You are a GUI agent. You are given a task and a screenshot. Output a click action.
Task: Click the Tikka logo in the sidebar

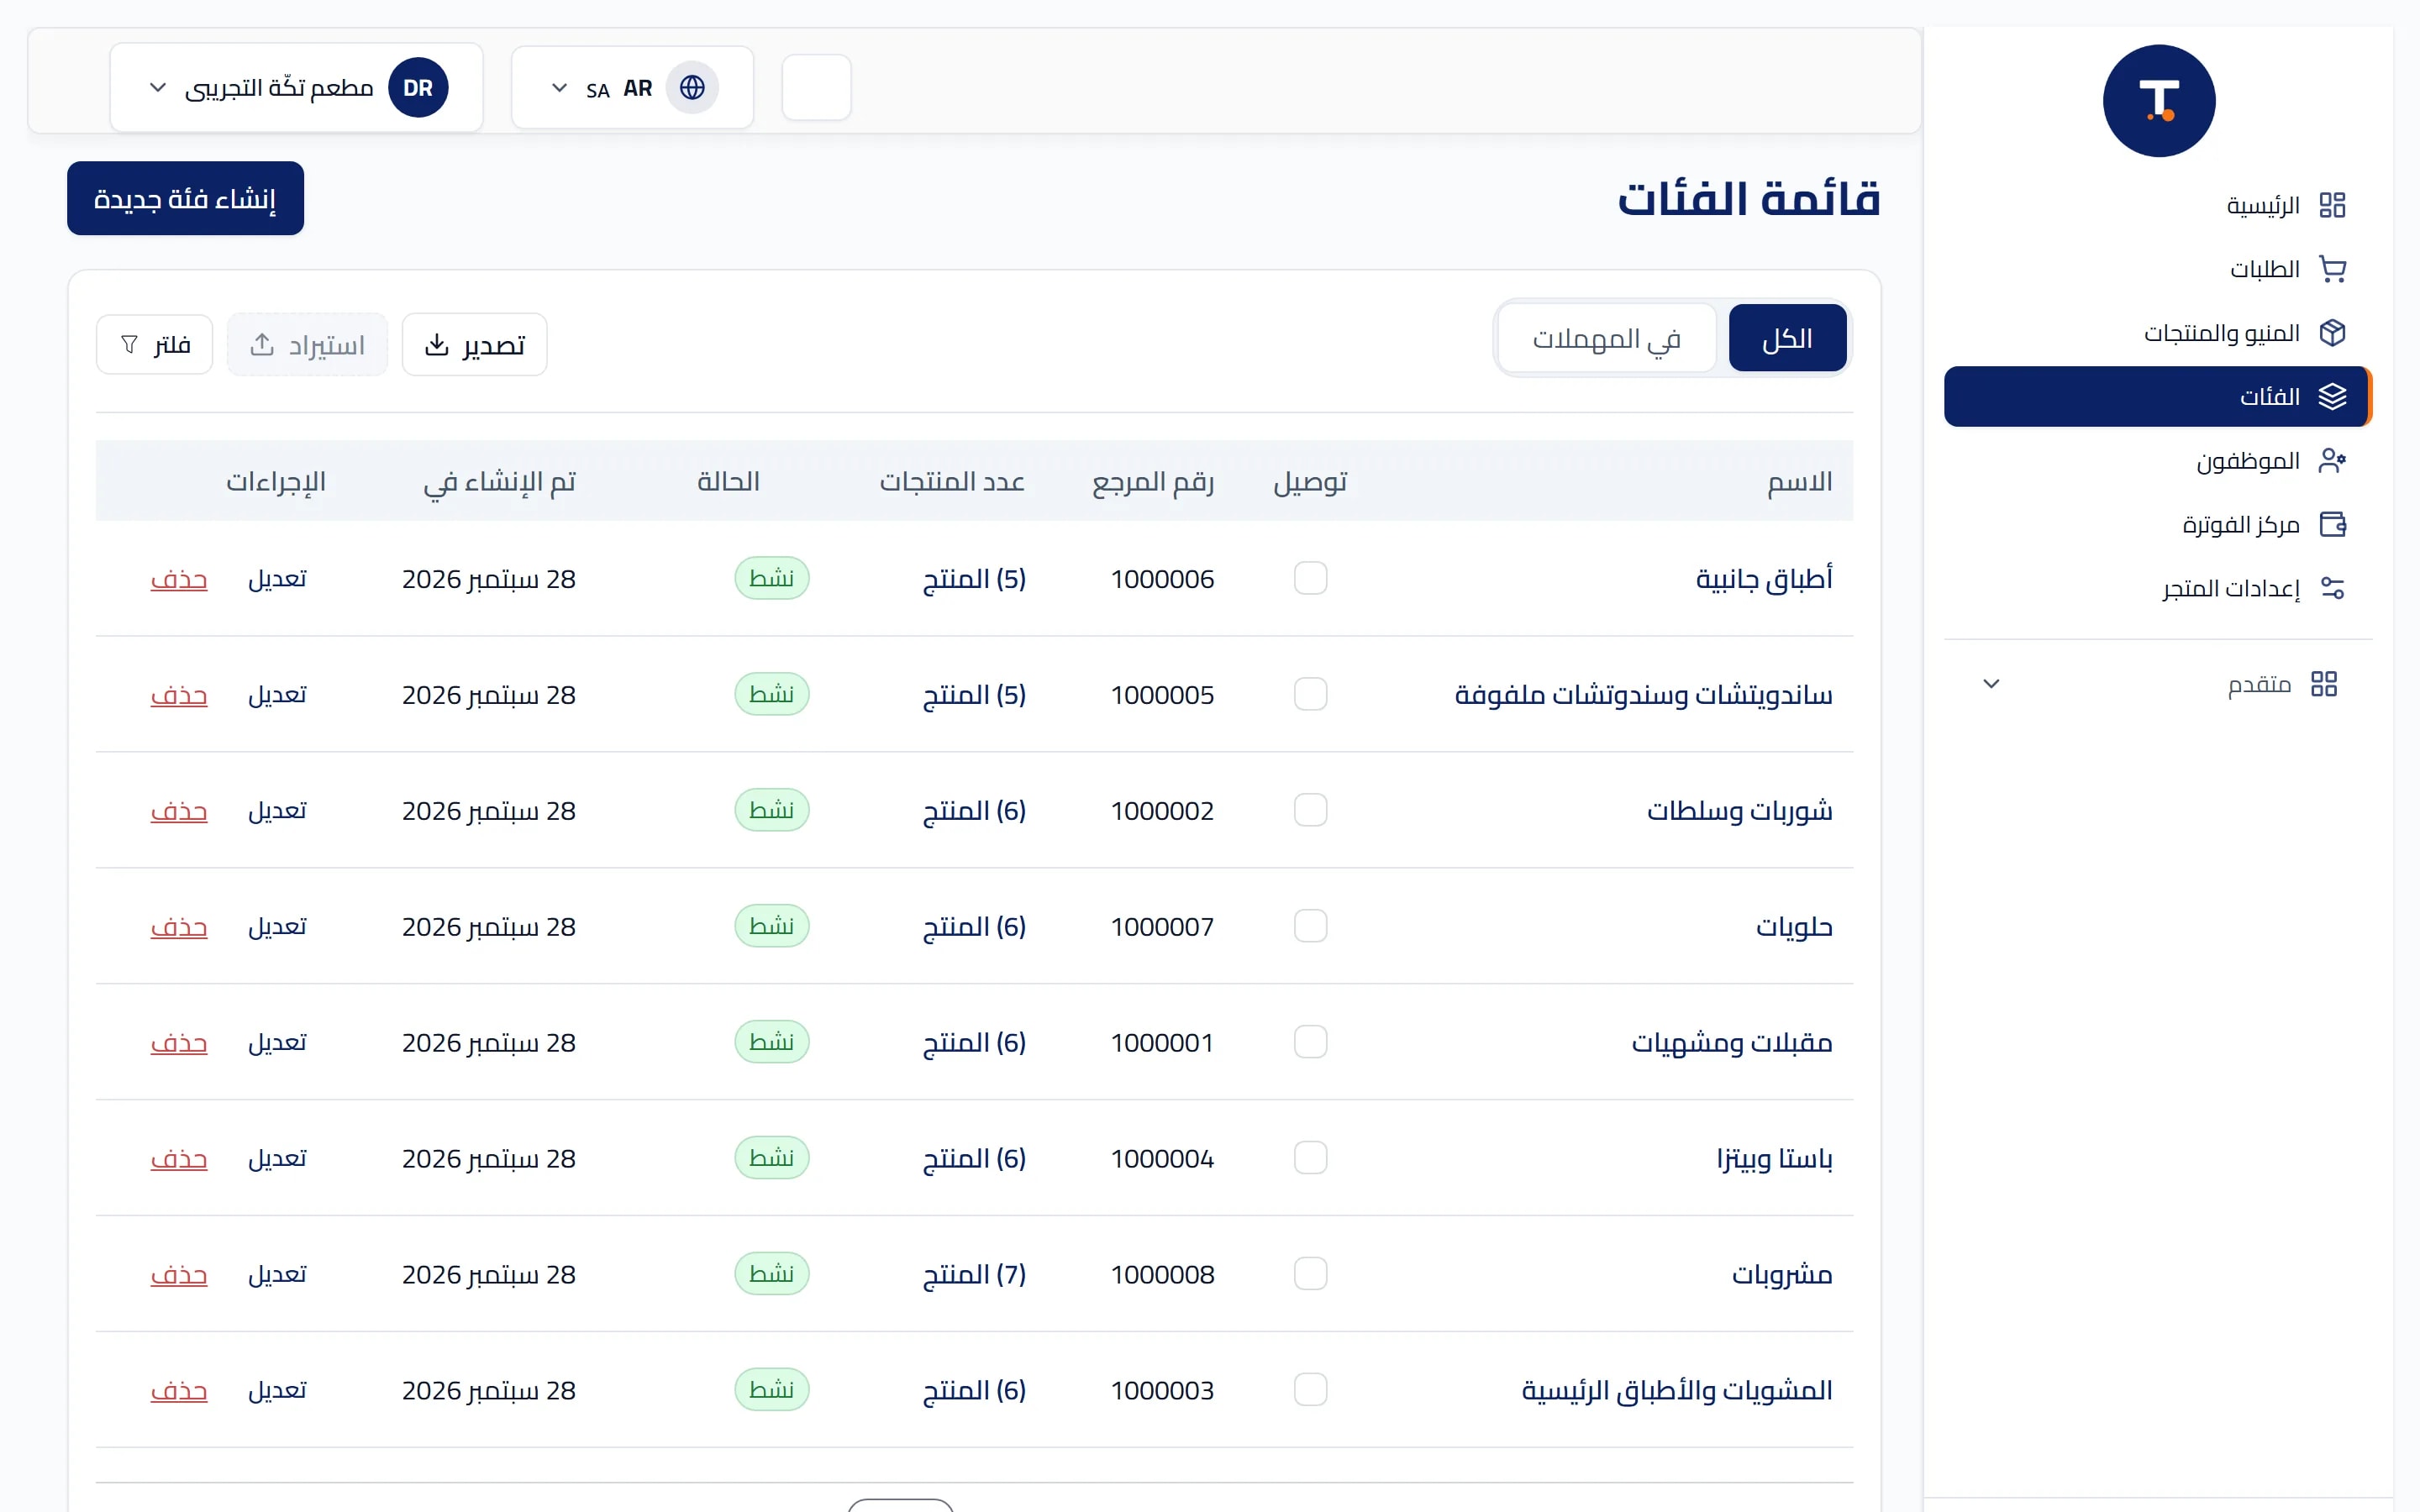(x=2158, y=101)
